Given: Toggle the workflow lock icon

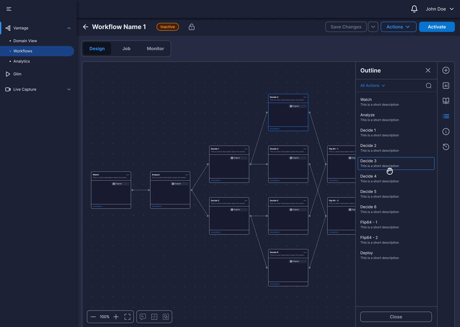Looking at the screenshot, I should pos(192,27).
